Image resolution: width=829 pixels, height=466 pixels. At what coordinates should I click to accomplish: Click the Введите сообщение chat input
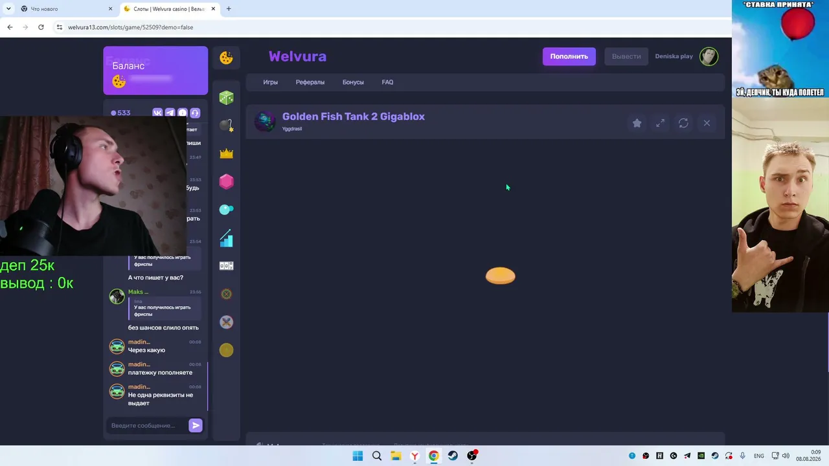coord(147,425)
